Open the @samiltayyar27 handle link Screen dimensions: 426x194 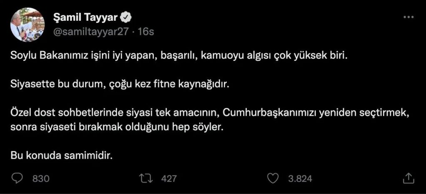point(91,32)
